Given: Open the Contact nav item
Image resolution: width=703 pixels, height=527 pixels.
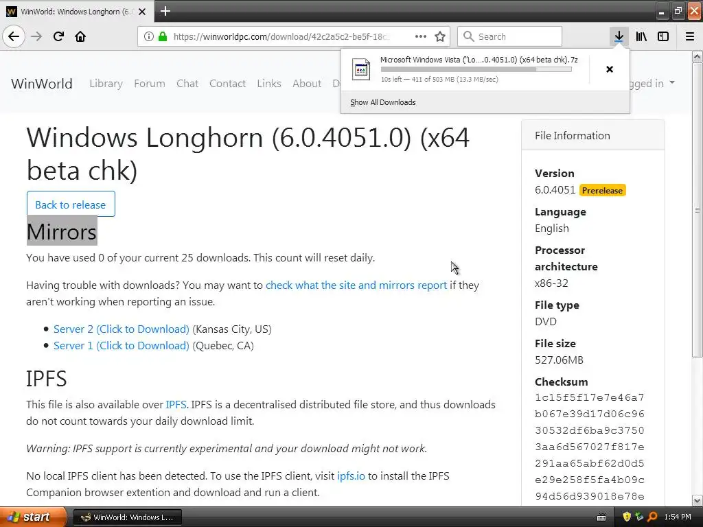Looking at the screenshot, I should click(227, 83).
